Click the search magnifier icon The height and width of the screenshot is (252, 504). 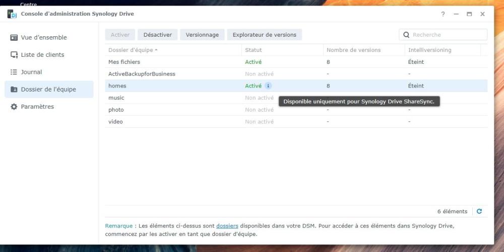pyautogui.click(x=406, y=35)
